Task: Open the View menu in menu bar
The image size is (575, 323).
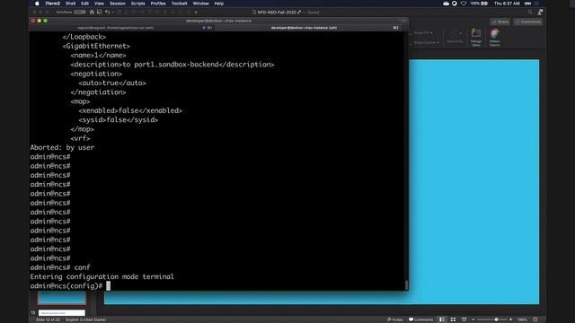Action: click(x=99, y=4)
